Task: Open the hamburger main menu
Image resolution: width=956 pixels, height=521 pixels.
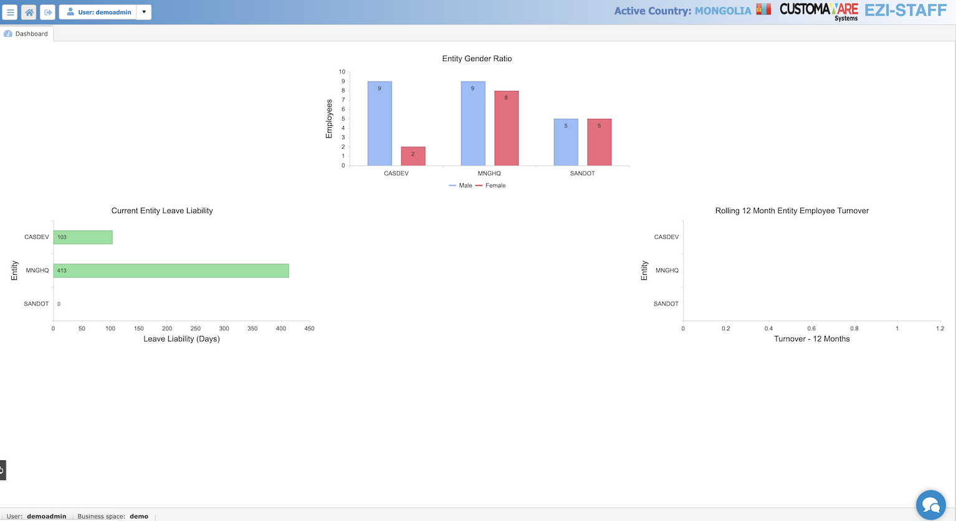Action: 11,12
